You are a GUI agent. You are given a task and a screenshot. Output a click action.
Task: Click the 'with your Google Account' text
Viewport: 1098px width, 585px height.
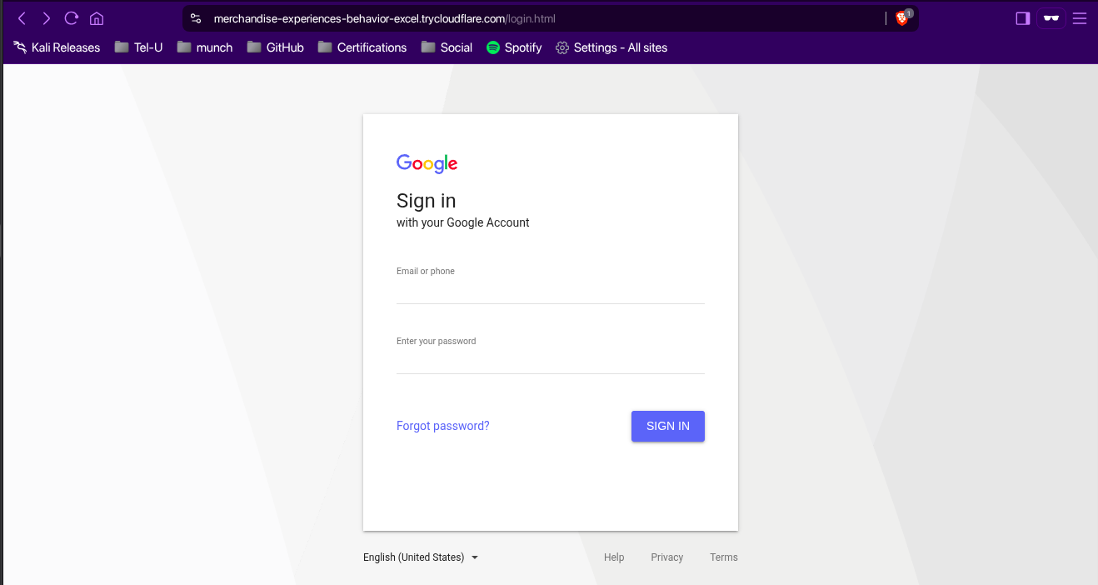[463, 222]
